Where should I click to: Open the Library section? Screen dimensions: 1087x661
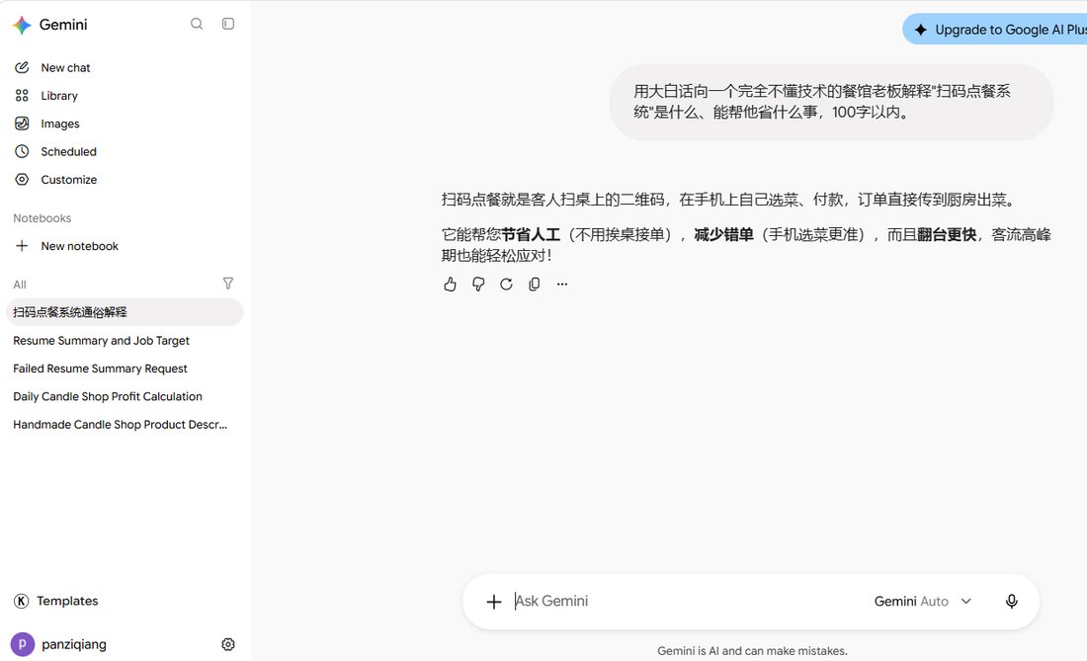59,96
